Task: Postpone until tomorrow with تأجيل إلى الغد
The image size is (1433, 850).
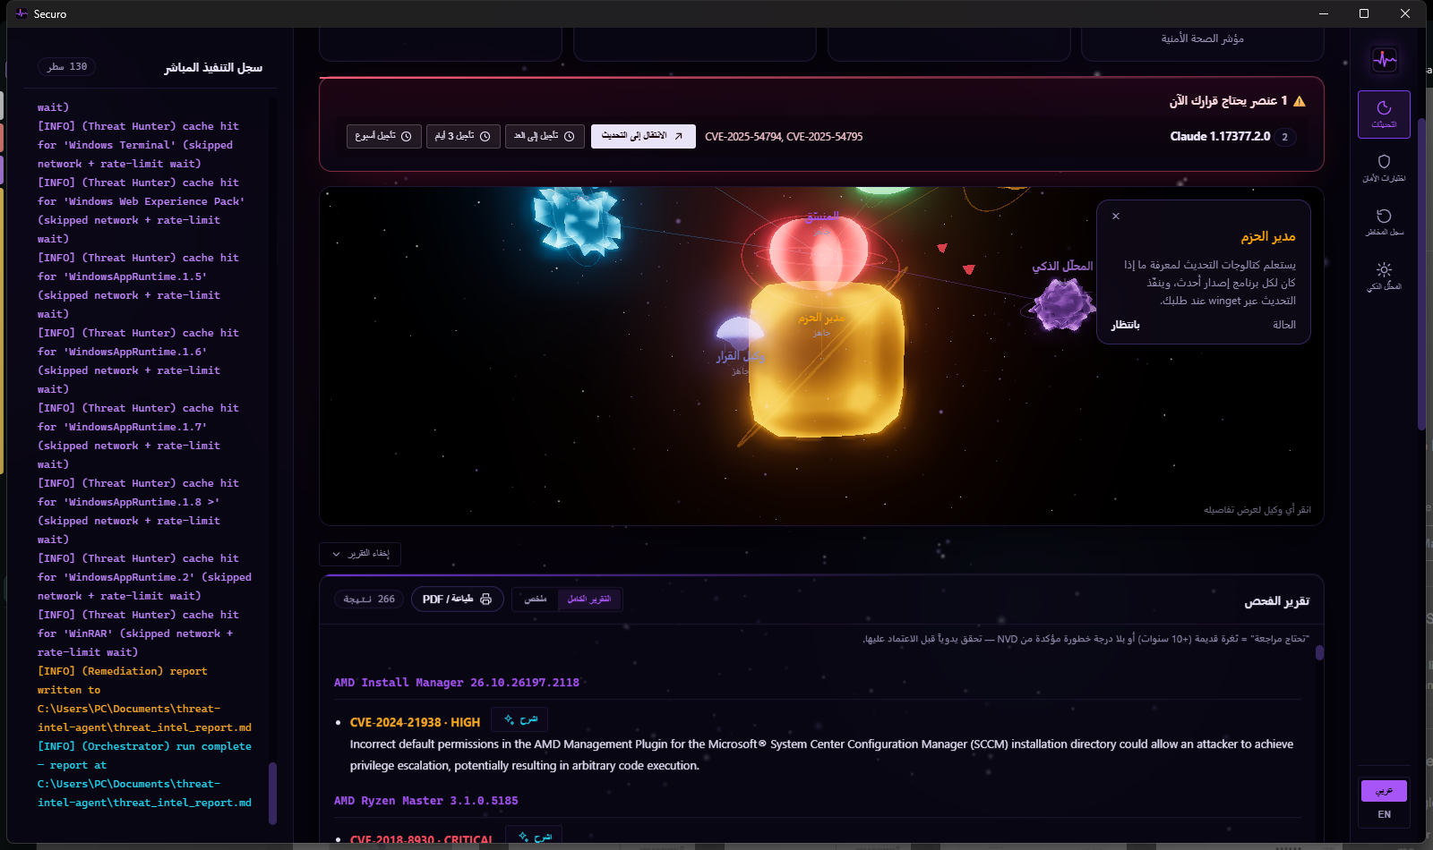Action: point(545,136)
